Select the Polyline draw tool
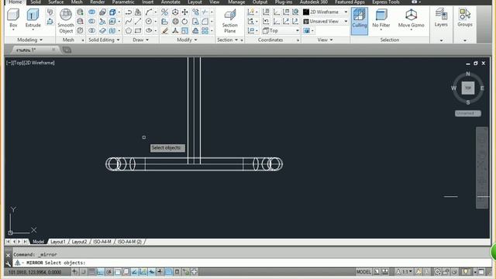 point(129,12)
